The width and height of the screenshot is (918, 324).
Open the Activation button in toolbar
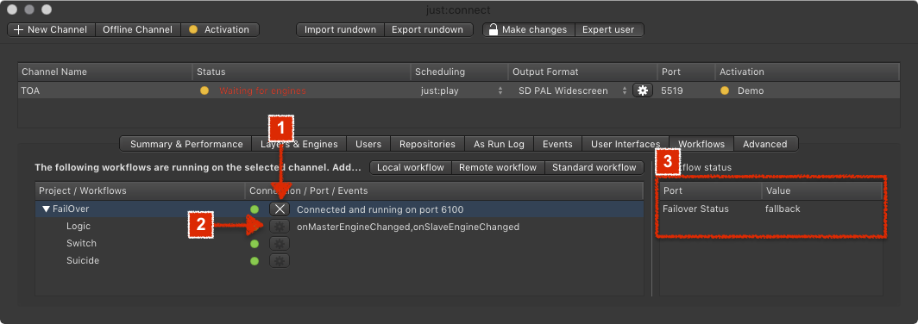[x=219, y=29]
